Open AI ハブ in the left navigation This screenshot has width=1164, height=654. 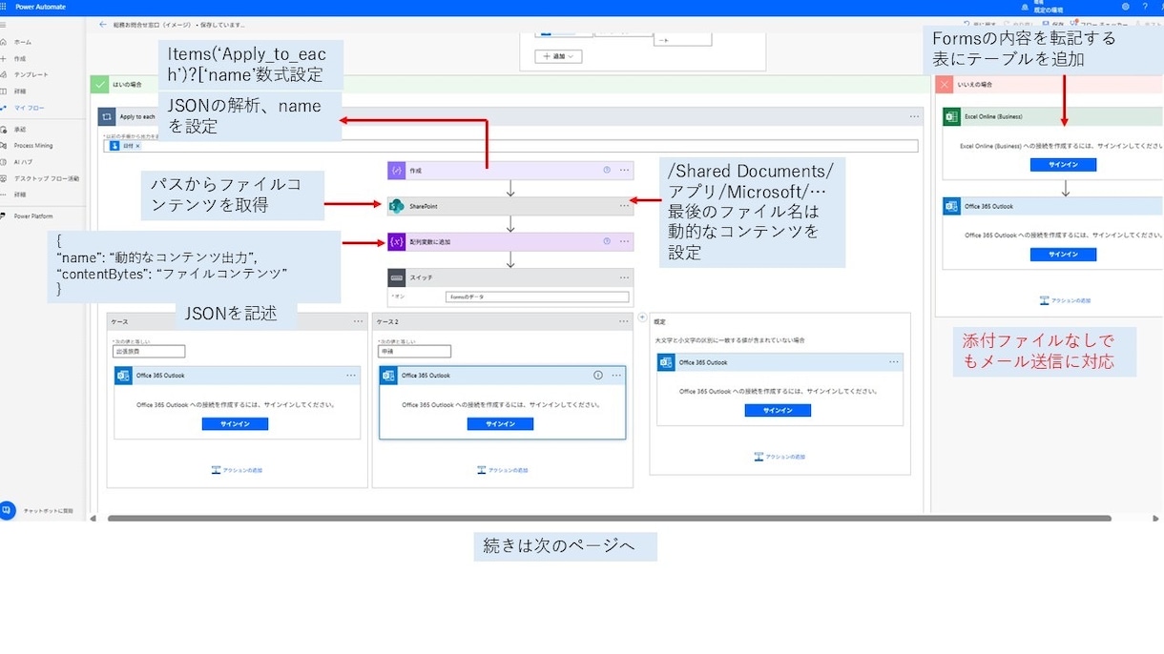click(23, 162)
